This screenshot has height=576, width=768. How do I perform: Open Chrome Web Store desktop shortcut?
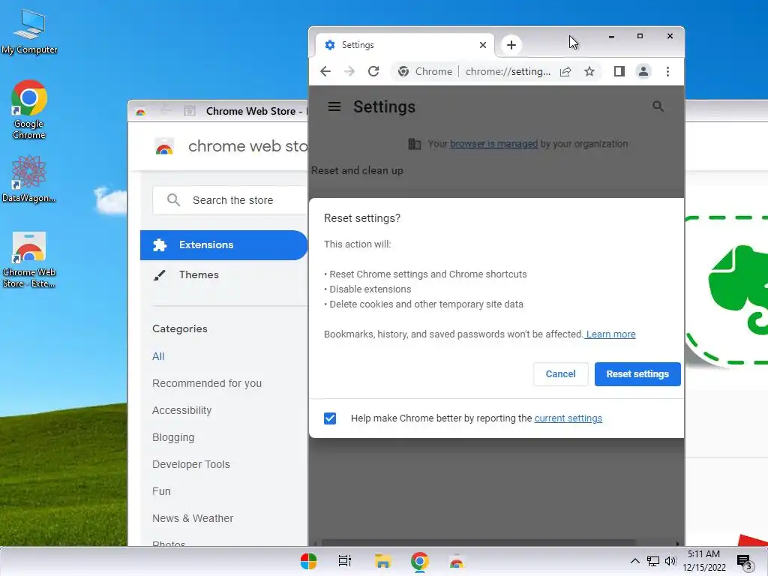point(29,259)
